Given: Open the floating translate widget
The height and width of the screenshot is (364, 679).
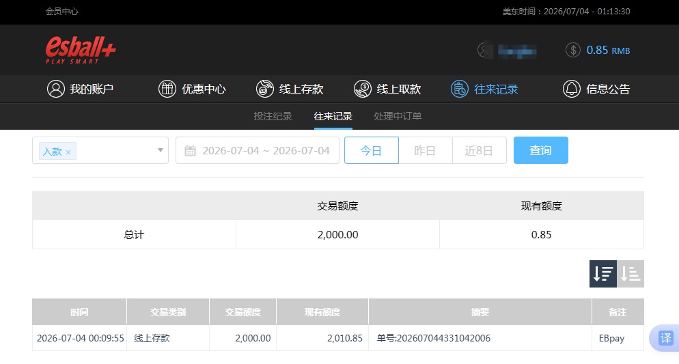Looking at the screenshot, I should [x=665, y=337].
